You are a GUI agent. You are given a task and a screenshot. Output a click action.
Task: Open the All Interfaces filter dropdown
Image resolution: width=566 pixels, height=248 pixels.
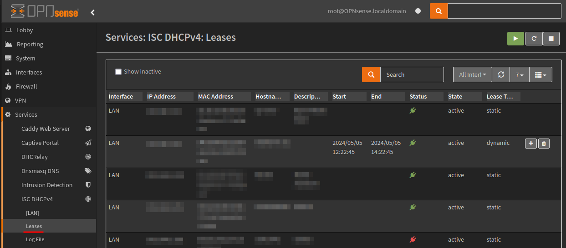click(473, 74)
